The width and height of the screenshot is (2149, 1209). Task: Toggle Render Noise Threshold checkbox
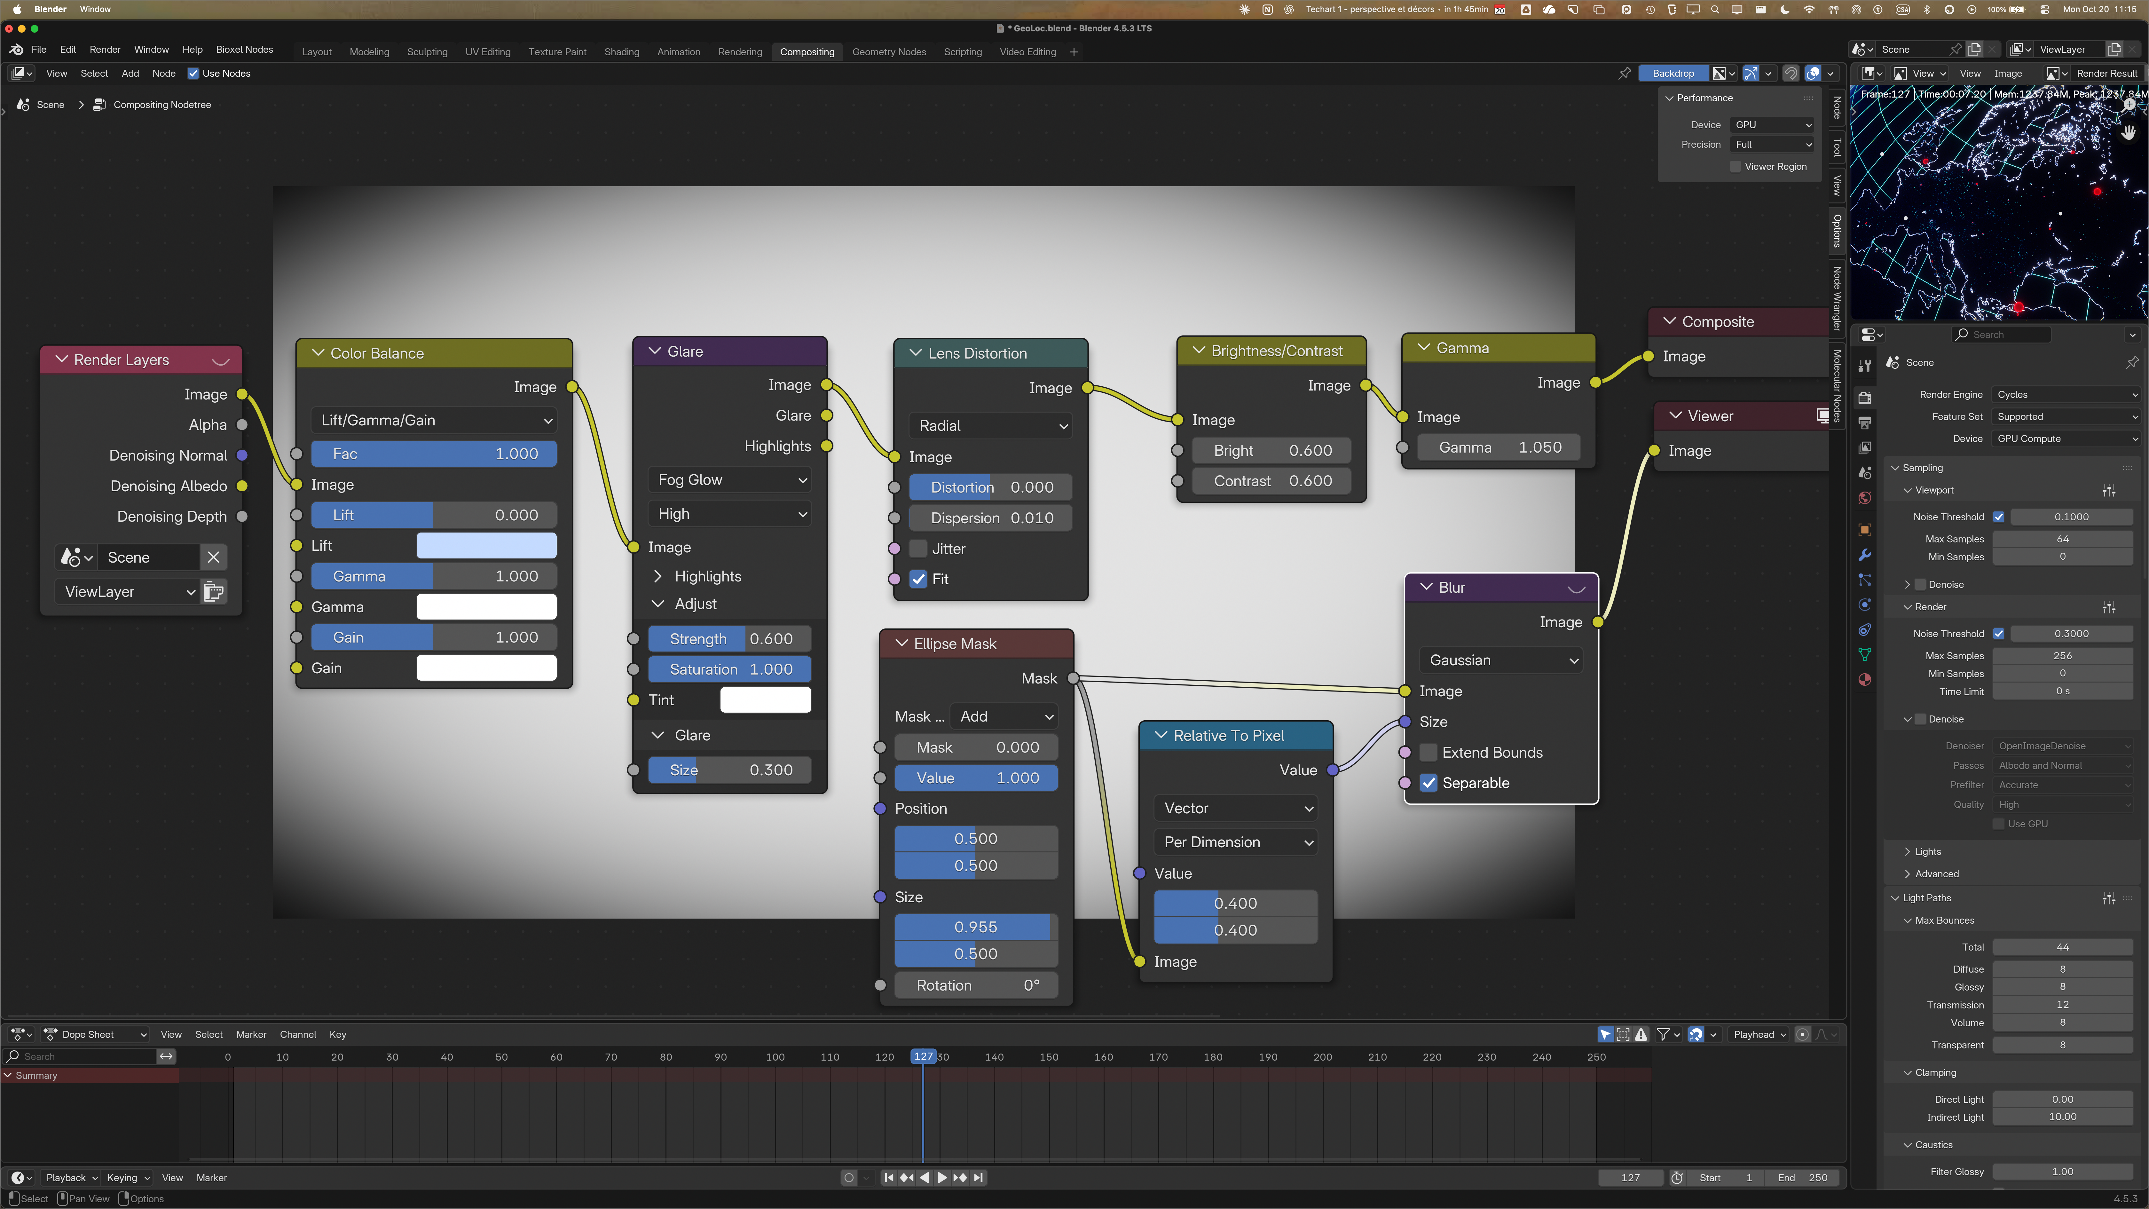click(x=1999, y=634)
